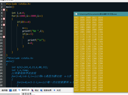This screenshot has height=95, width=128.
Task: Click the 资源 tab icon
Action: click(10, 90)
